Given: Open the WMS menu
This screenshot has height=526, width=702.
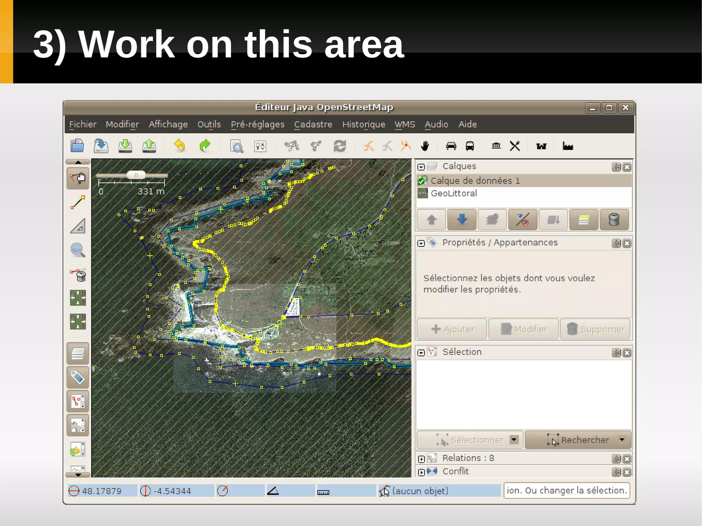Looking at the screenshot, I should (405, 124).
